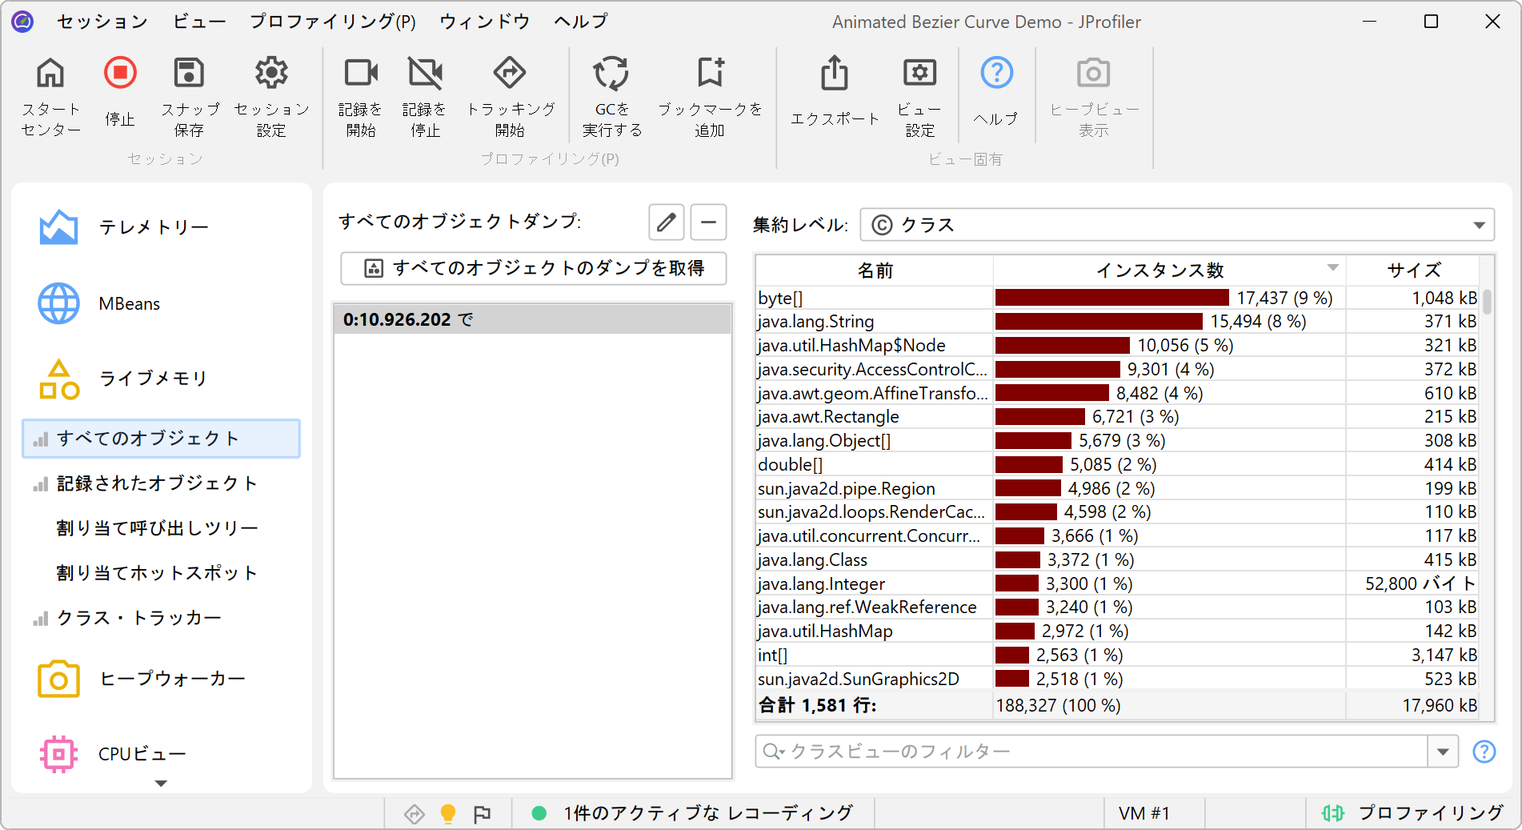The image size is (1522, 830).
Task: Stop the session with the red stop icon
Action: tap(120, 74)
